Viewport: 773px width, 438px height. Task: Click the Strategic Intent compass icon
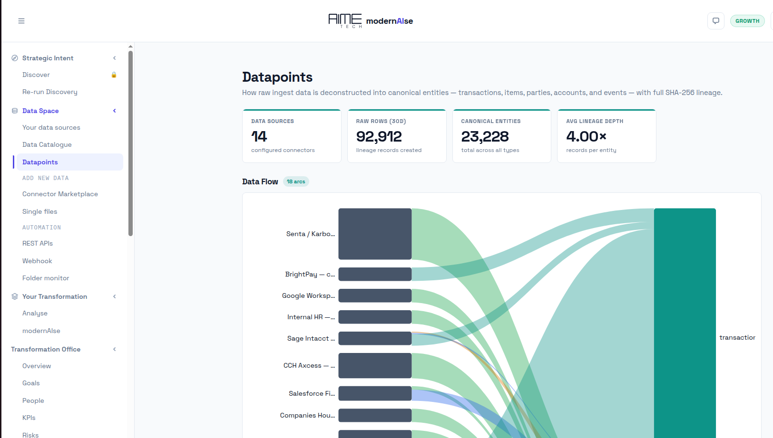pos(15,58)
